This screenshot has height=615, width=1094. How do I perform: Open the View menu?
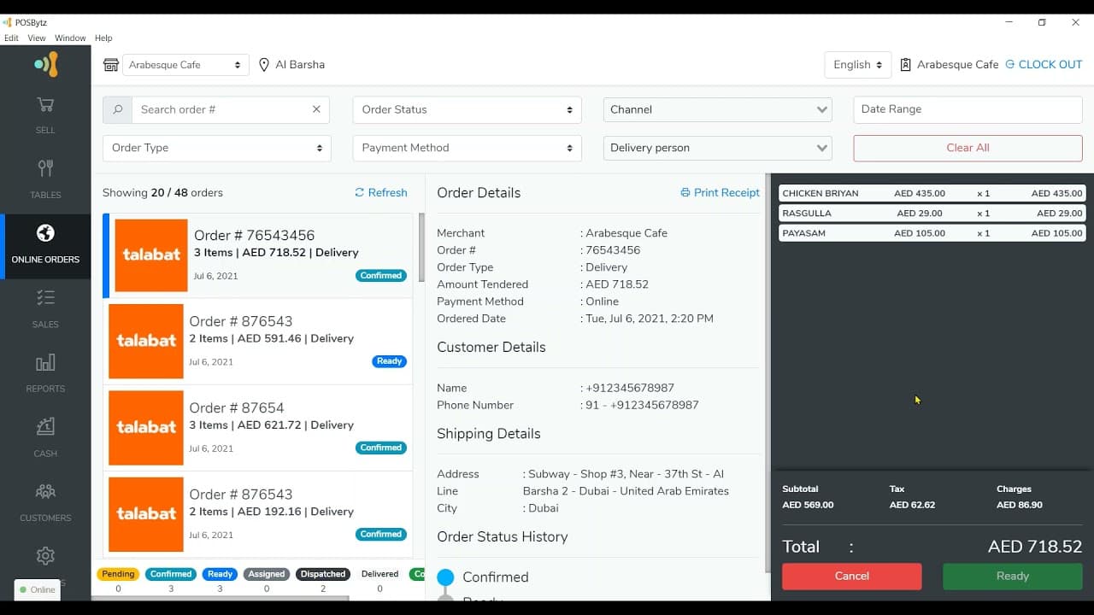(37, 38)
